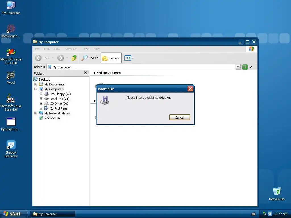Click the Back navigation button

pos(42,58)
